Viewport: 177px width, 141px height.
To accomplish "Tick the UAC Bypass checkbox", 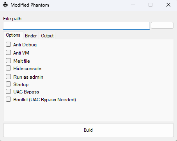I will (8, 92).
